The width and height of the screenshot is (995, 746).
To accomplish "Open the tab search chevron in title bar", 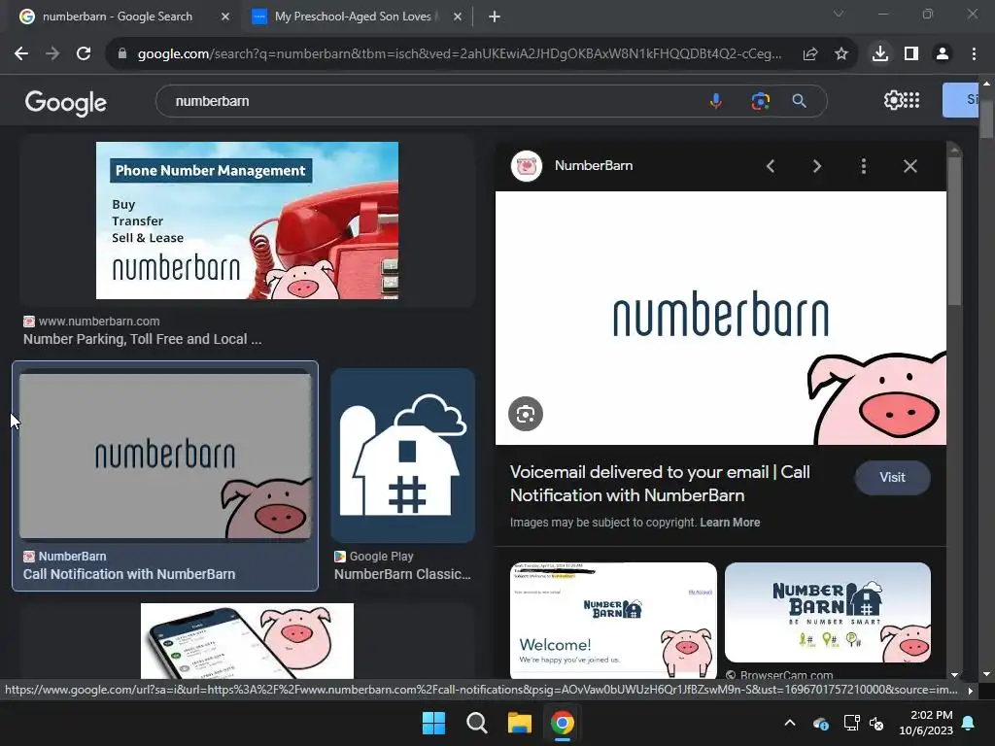I will [839, 14].
